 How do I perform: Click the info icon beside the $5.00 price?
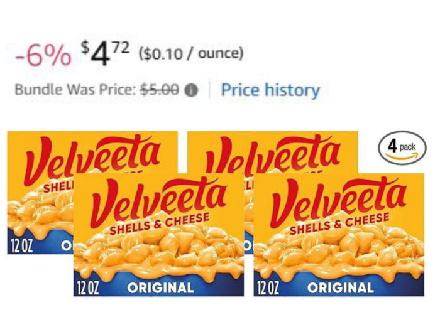point(192,90)
